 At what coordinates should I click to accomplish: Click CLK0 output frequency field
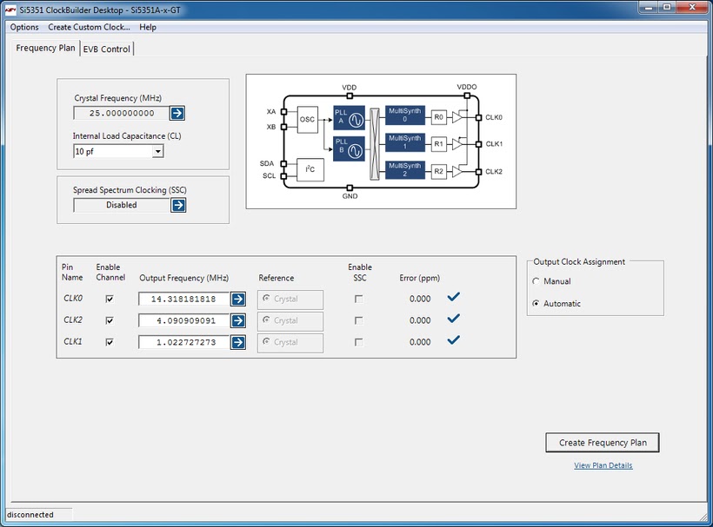point(184,300)
